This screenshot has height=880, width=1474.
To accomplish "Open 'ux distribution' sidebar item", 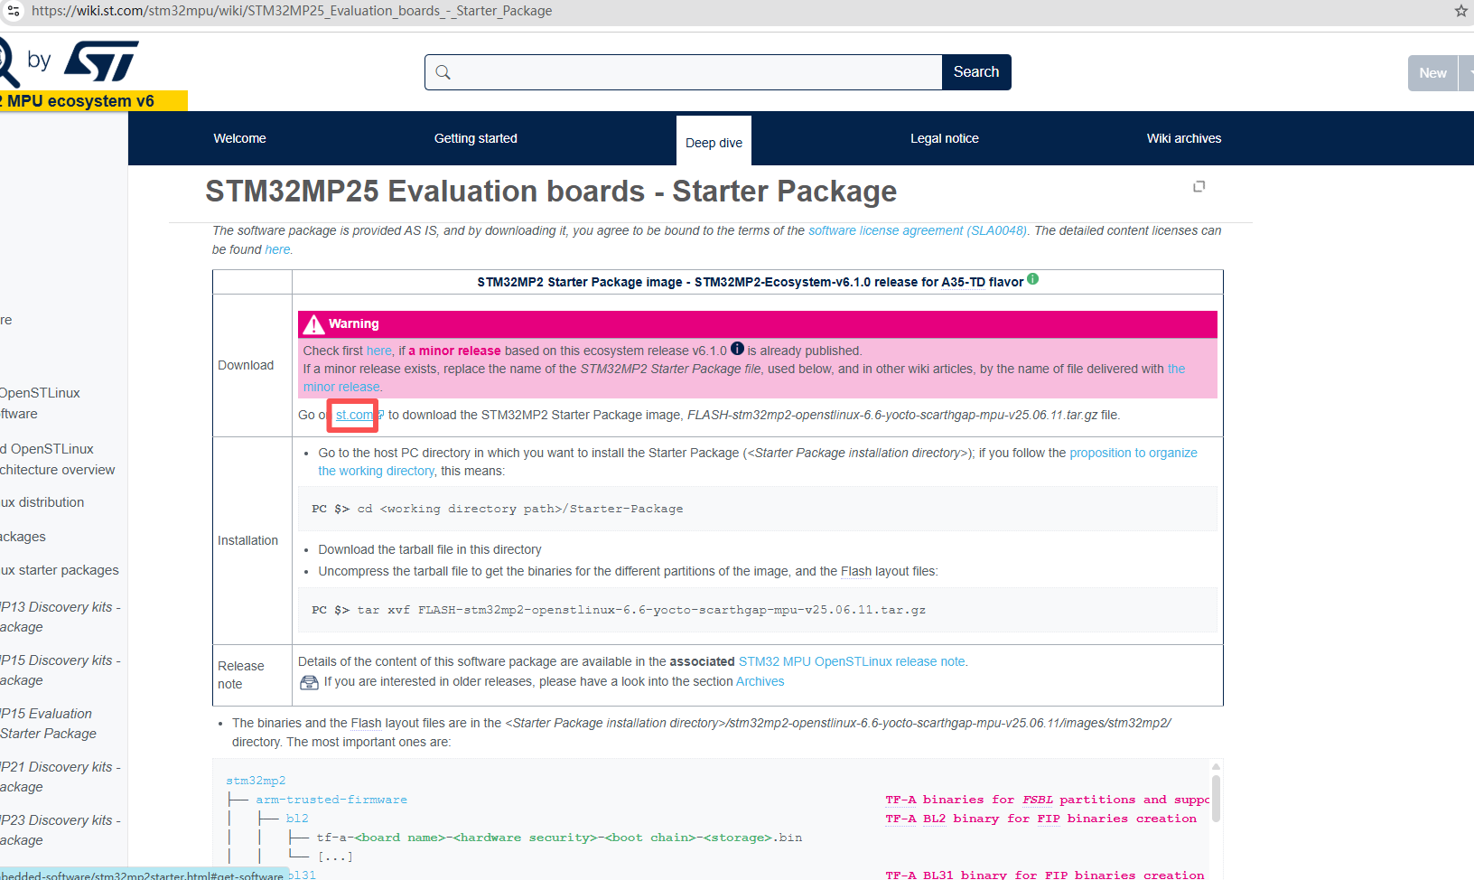I will pyautogui.click(x=42, y=502).
